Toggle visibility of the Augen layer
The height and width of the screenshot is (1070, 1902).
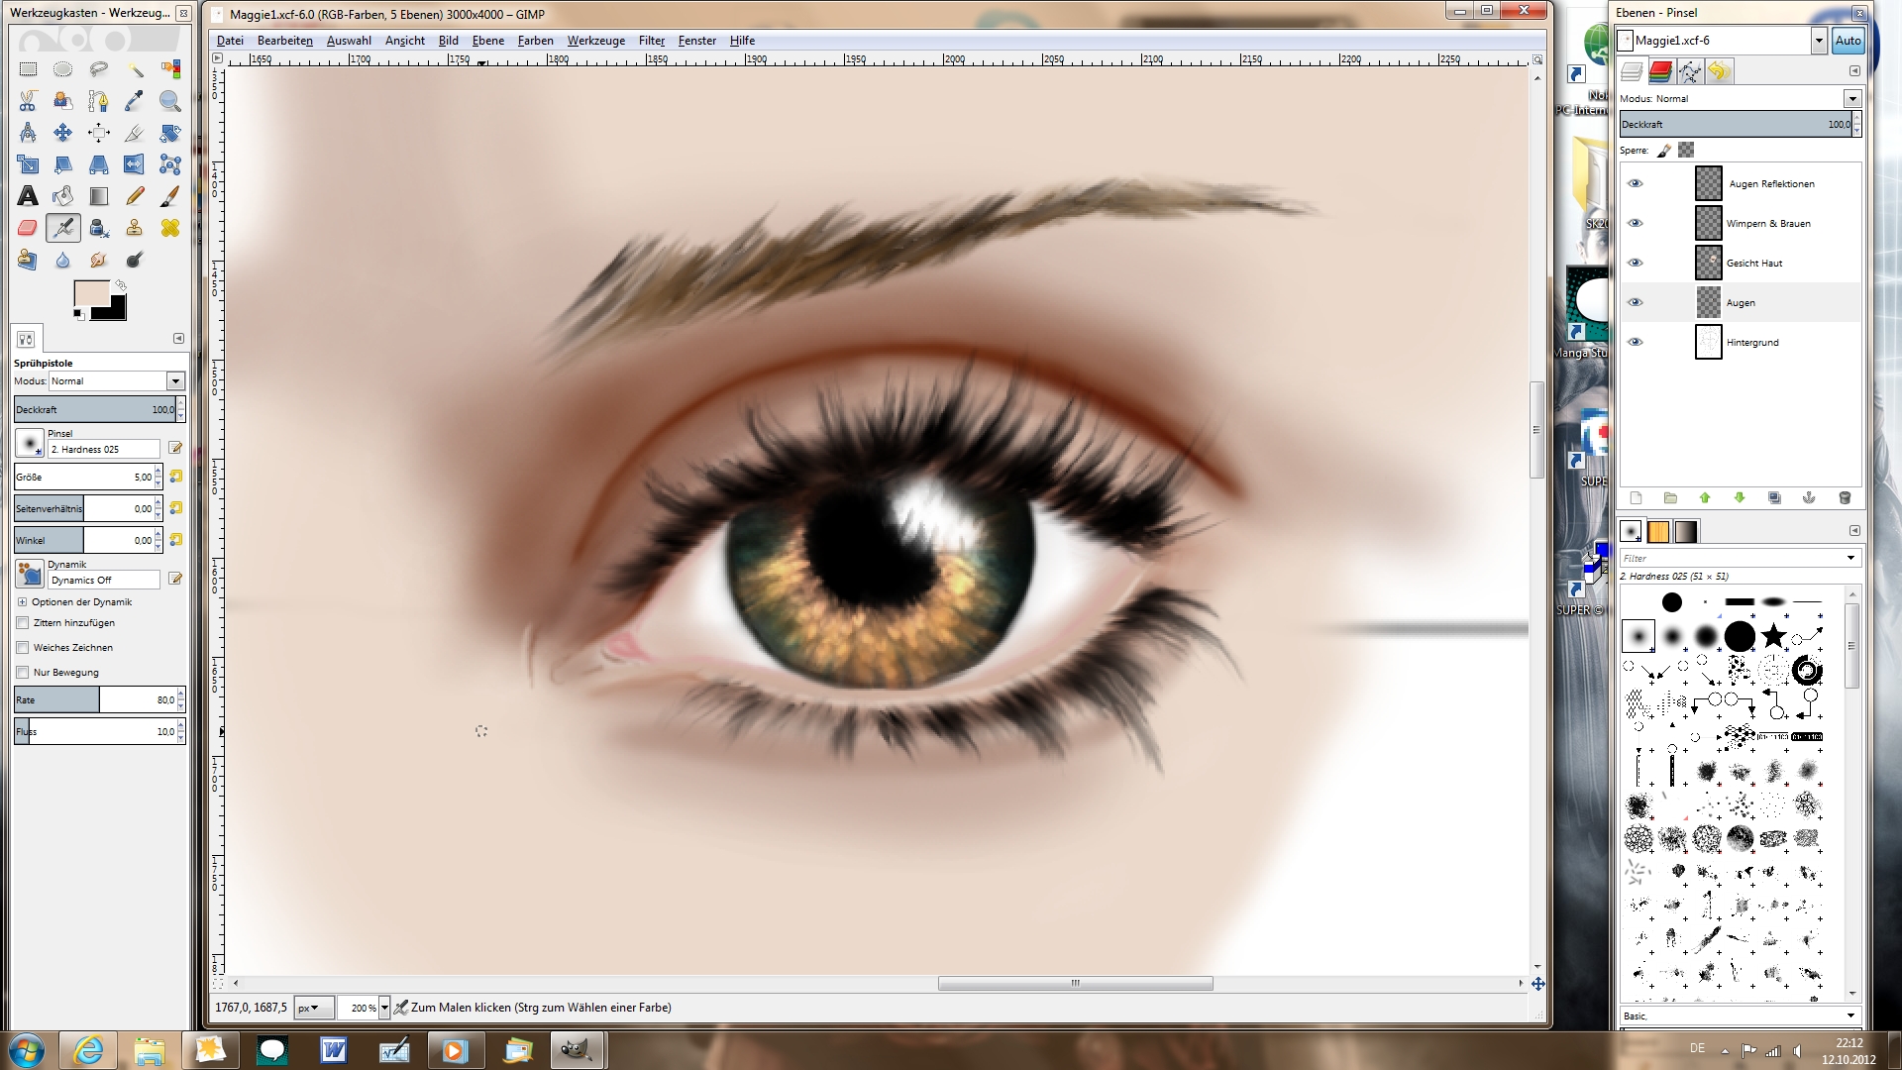(1636, 302)
